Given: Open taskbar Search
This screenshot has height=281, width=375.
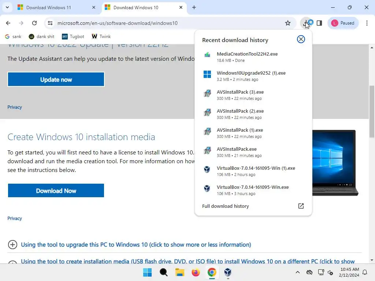Looking at the screenshot, I should [x=164, y=272].
